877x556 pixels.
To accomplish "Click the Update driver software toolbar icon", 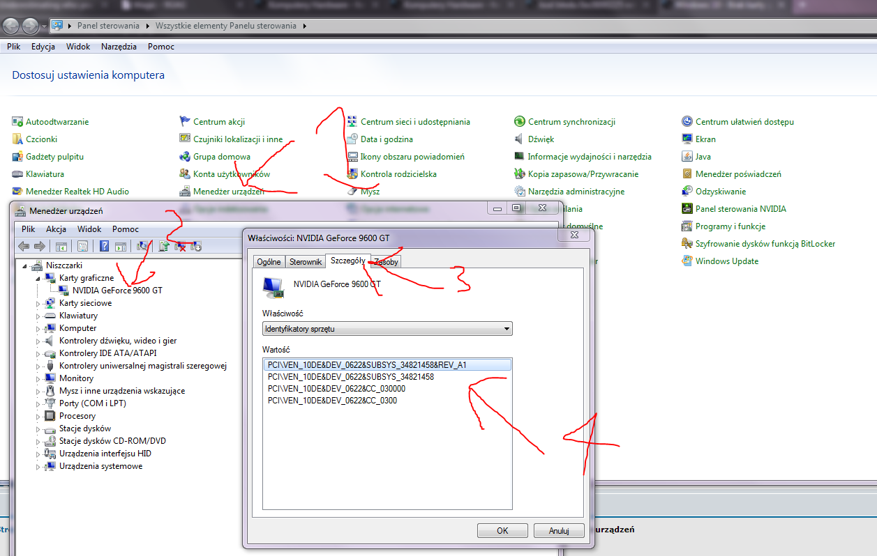I will click(165, 246).
